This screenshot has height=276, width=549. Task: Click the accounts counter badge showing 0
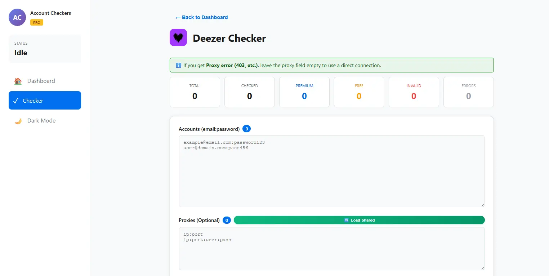[247, 129]
